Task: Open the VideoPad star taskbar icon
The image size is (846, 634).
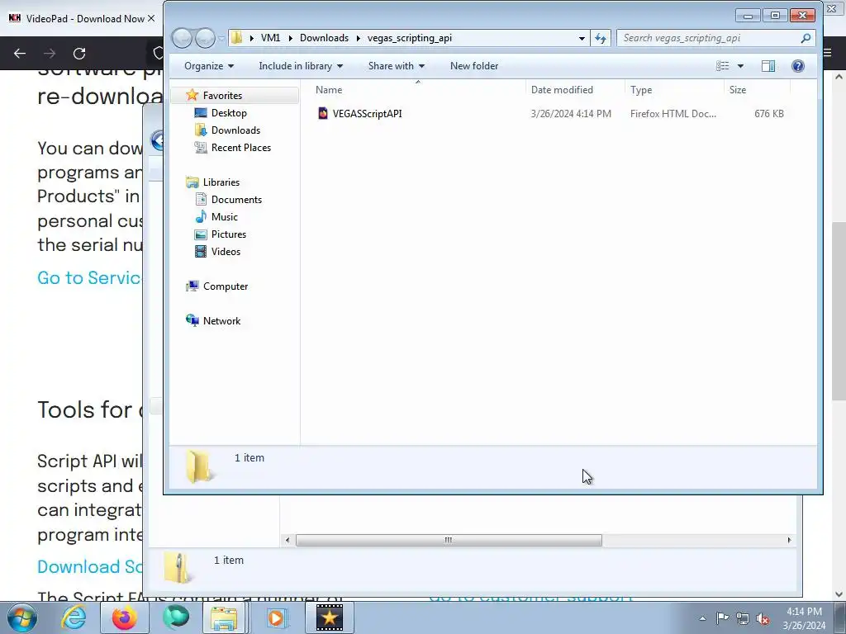Action: click(329, 617)
